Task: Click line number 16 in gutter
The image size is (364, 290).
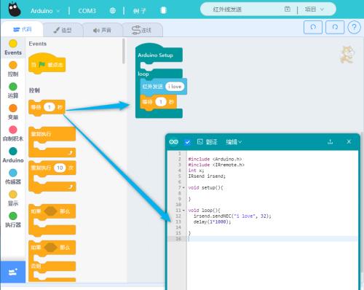Action: coord(178,239)
